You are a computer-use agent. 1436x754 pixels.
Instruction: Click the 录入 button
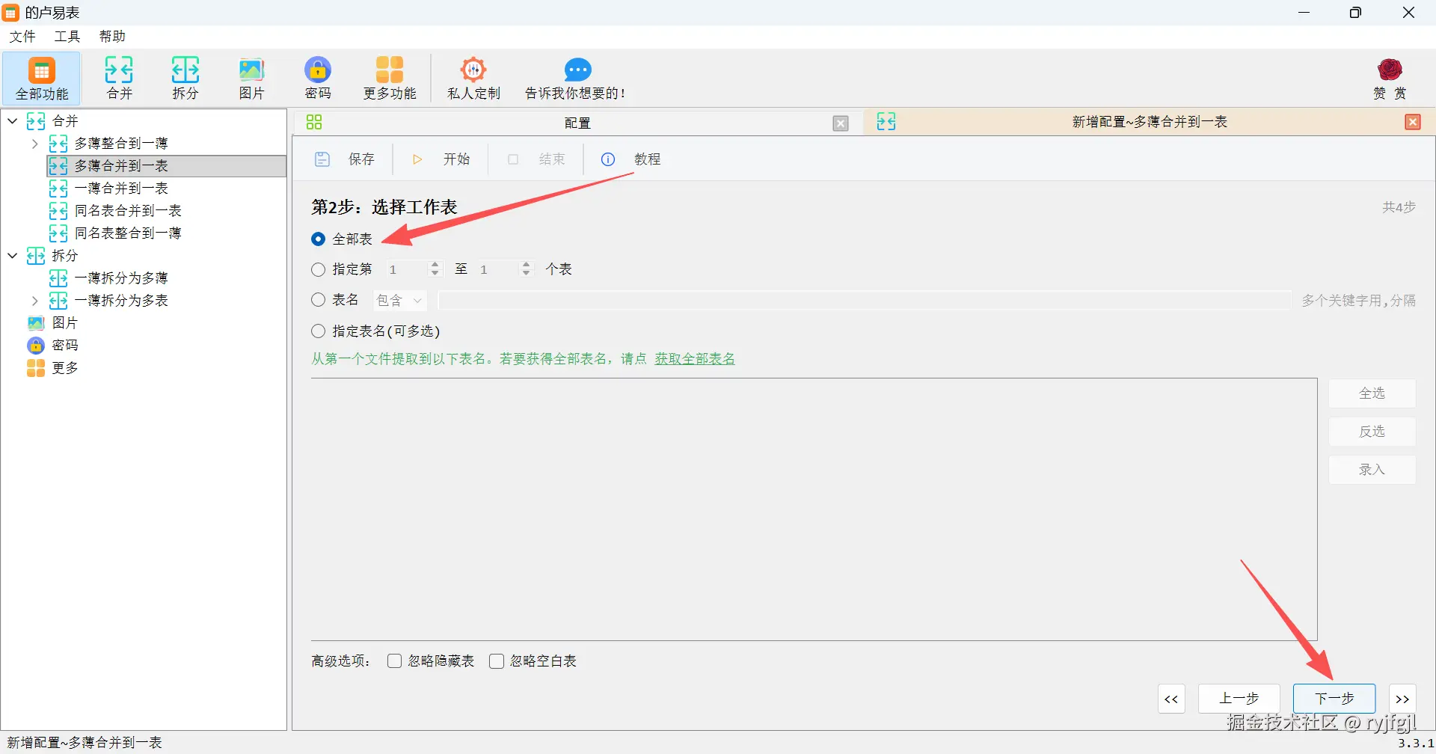click(1372, 470)
